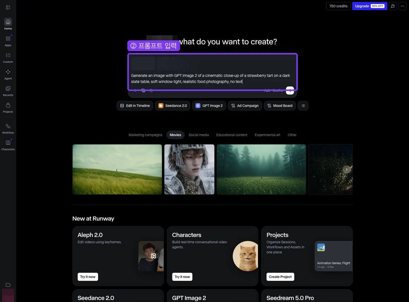Open the Custom sliders section

point(8,58)
